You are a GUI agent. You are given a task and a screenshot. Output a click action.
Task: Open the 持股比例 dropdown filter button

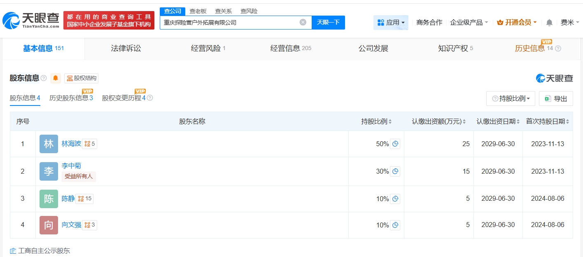511,99
